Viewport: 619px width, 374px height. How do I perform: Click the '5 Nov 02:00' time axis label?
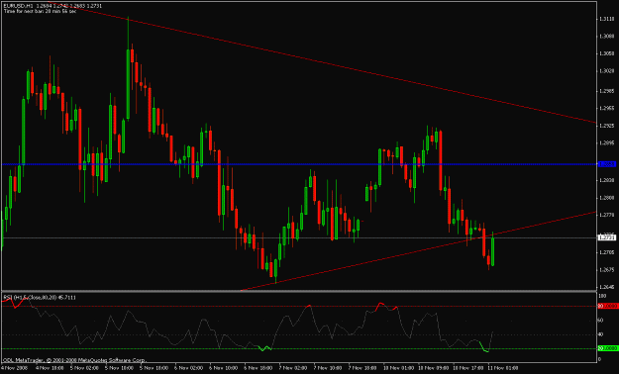click(84, 368)
